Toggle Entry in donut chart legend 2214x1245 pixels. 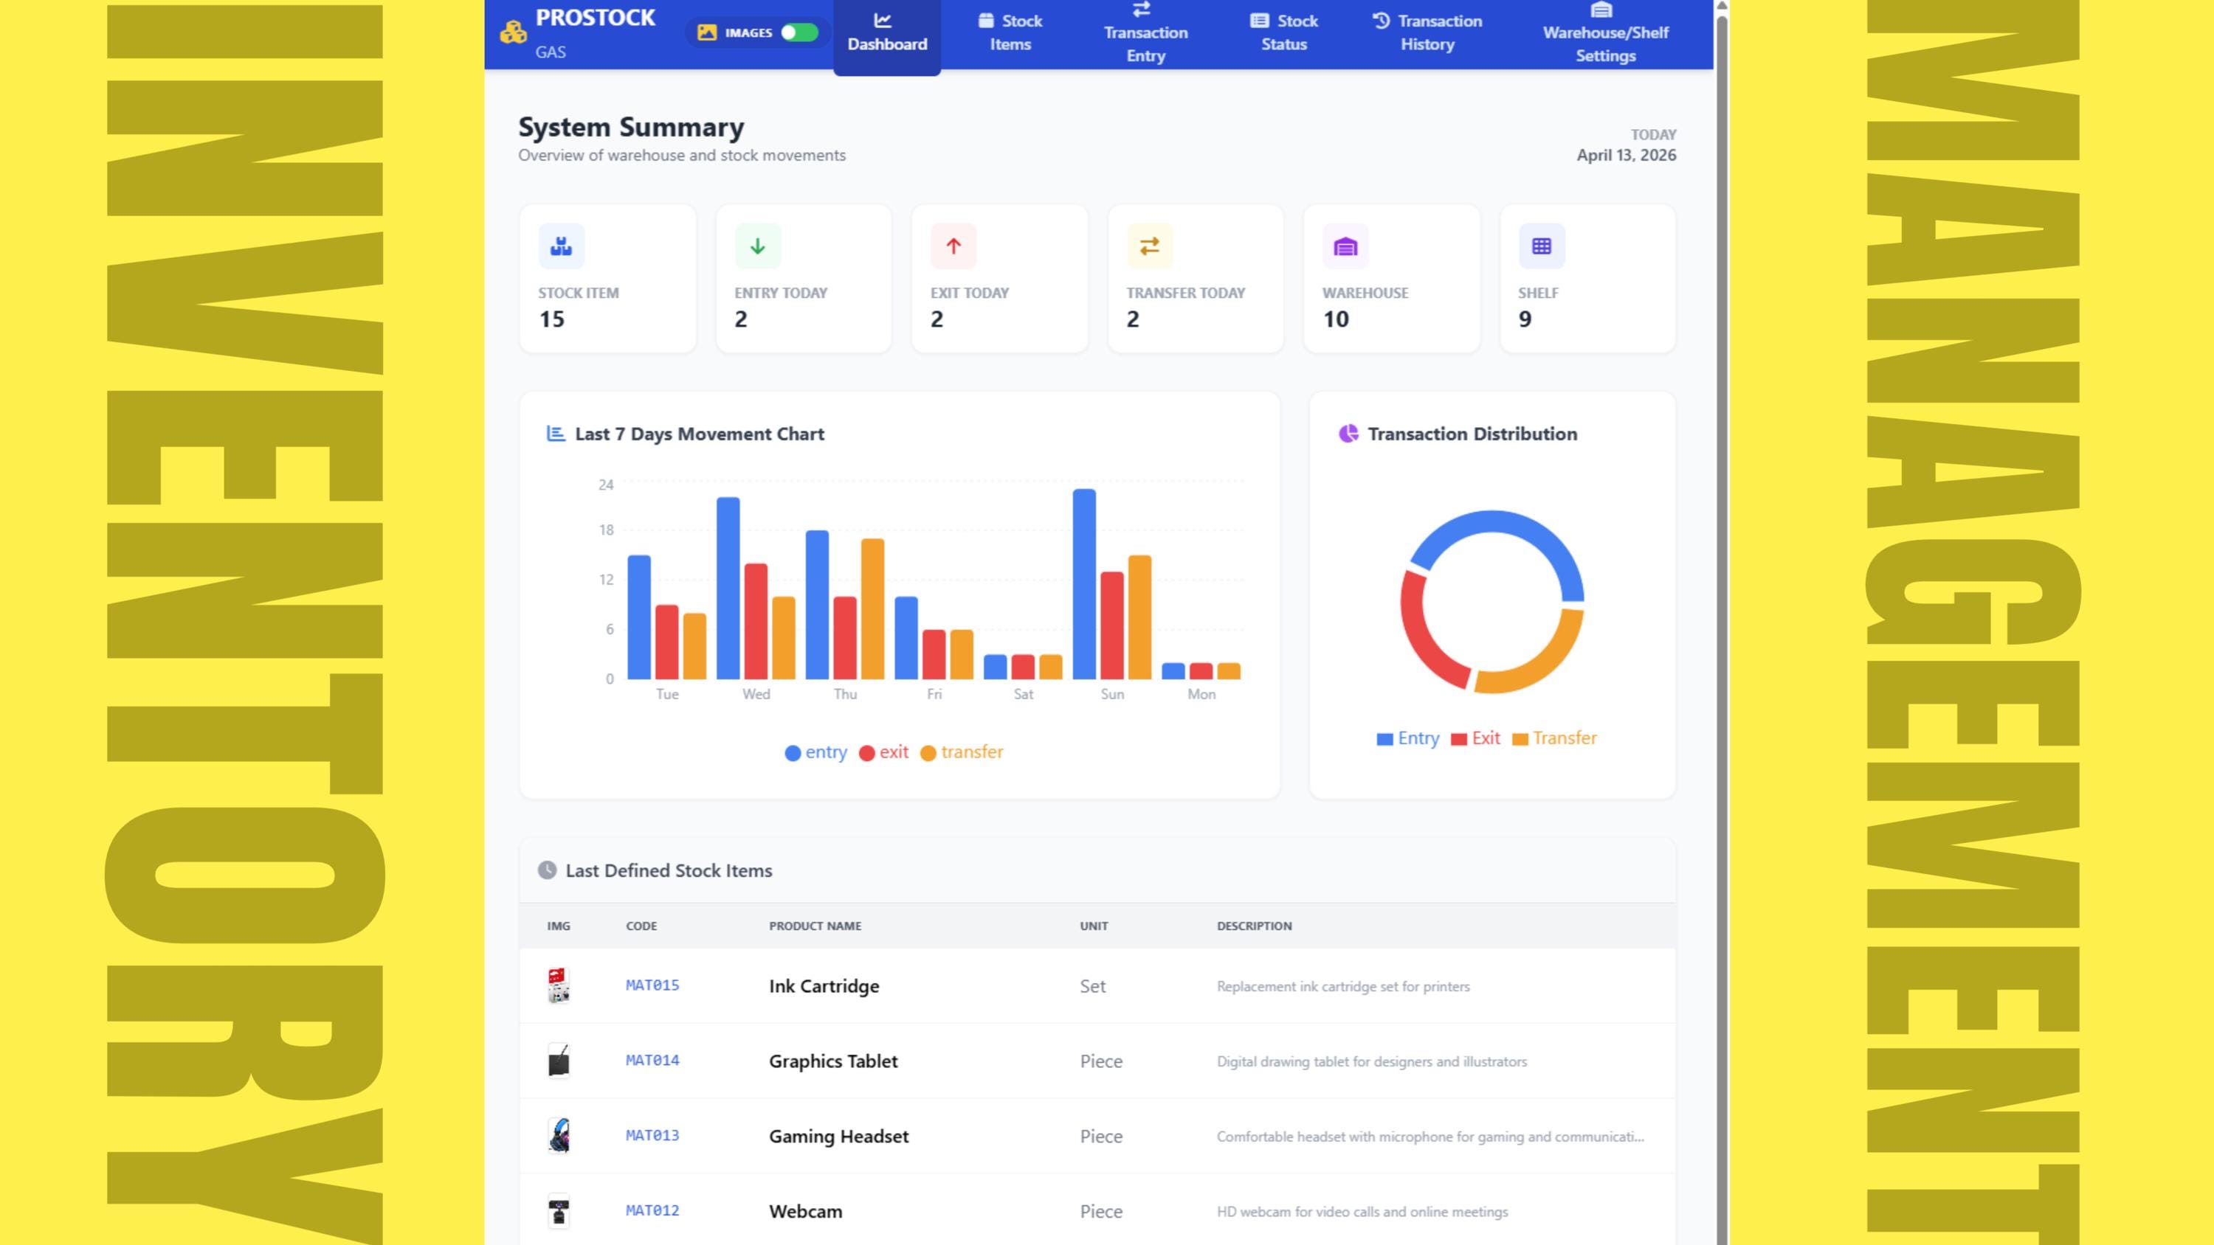tap(1408, 739)
